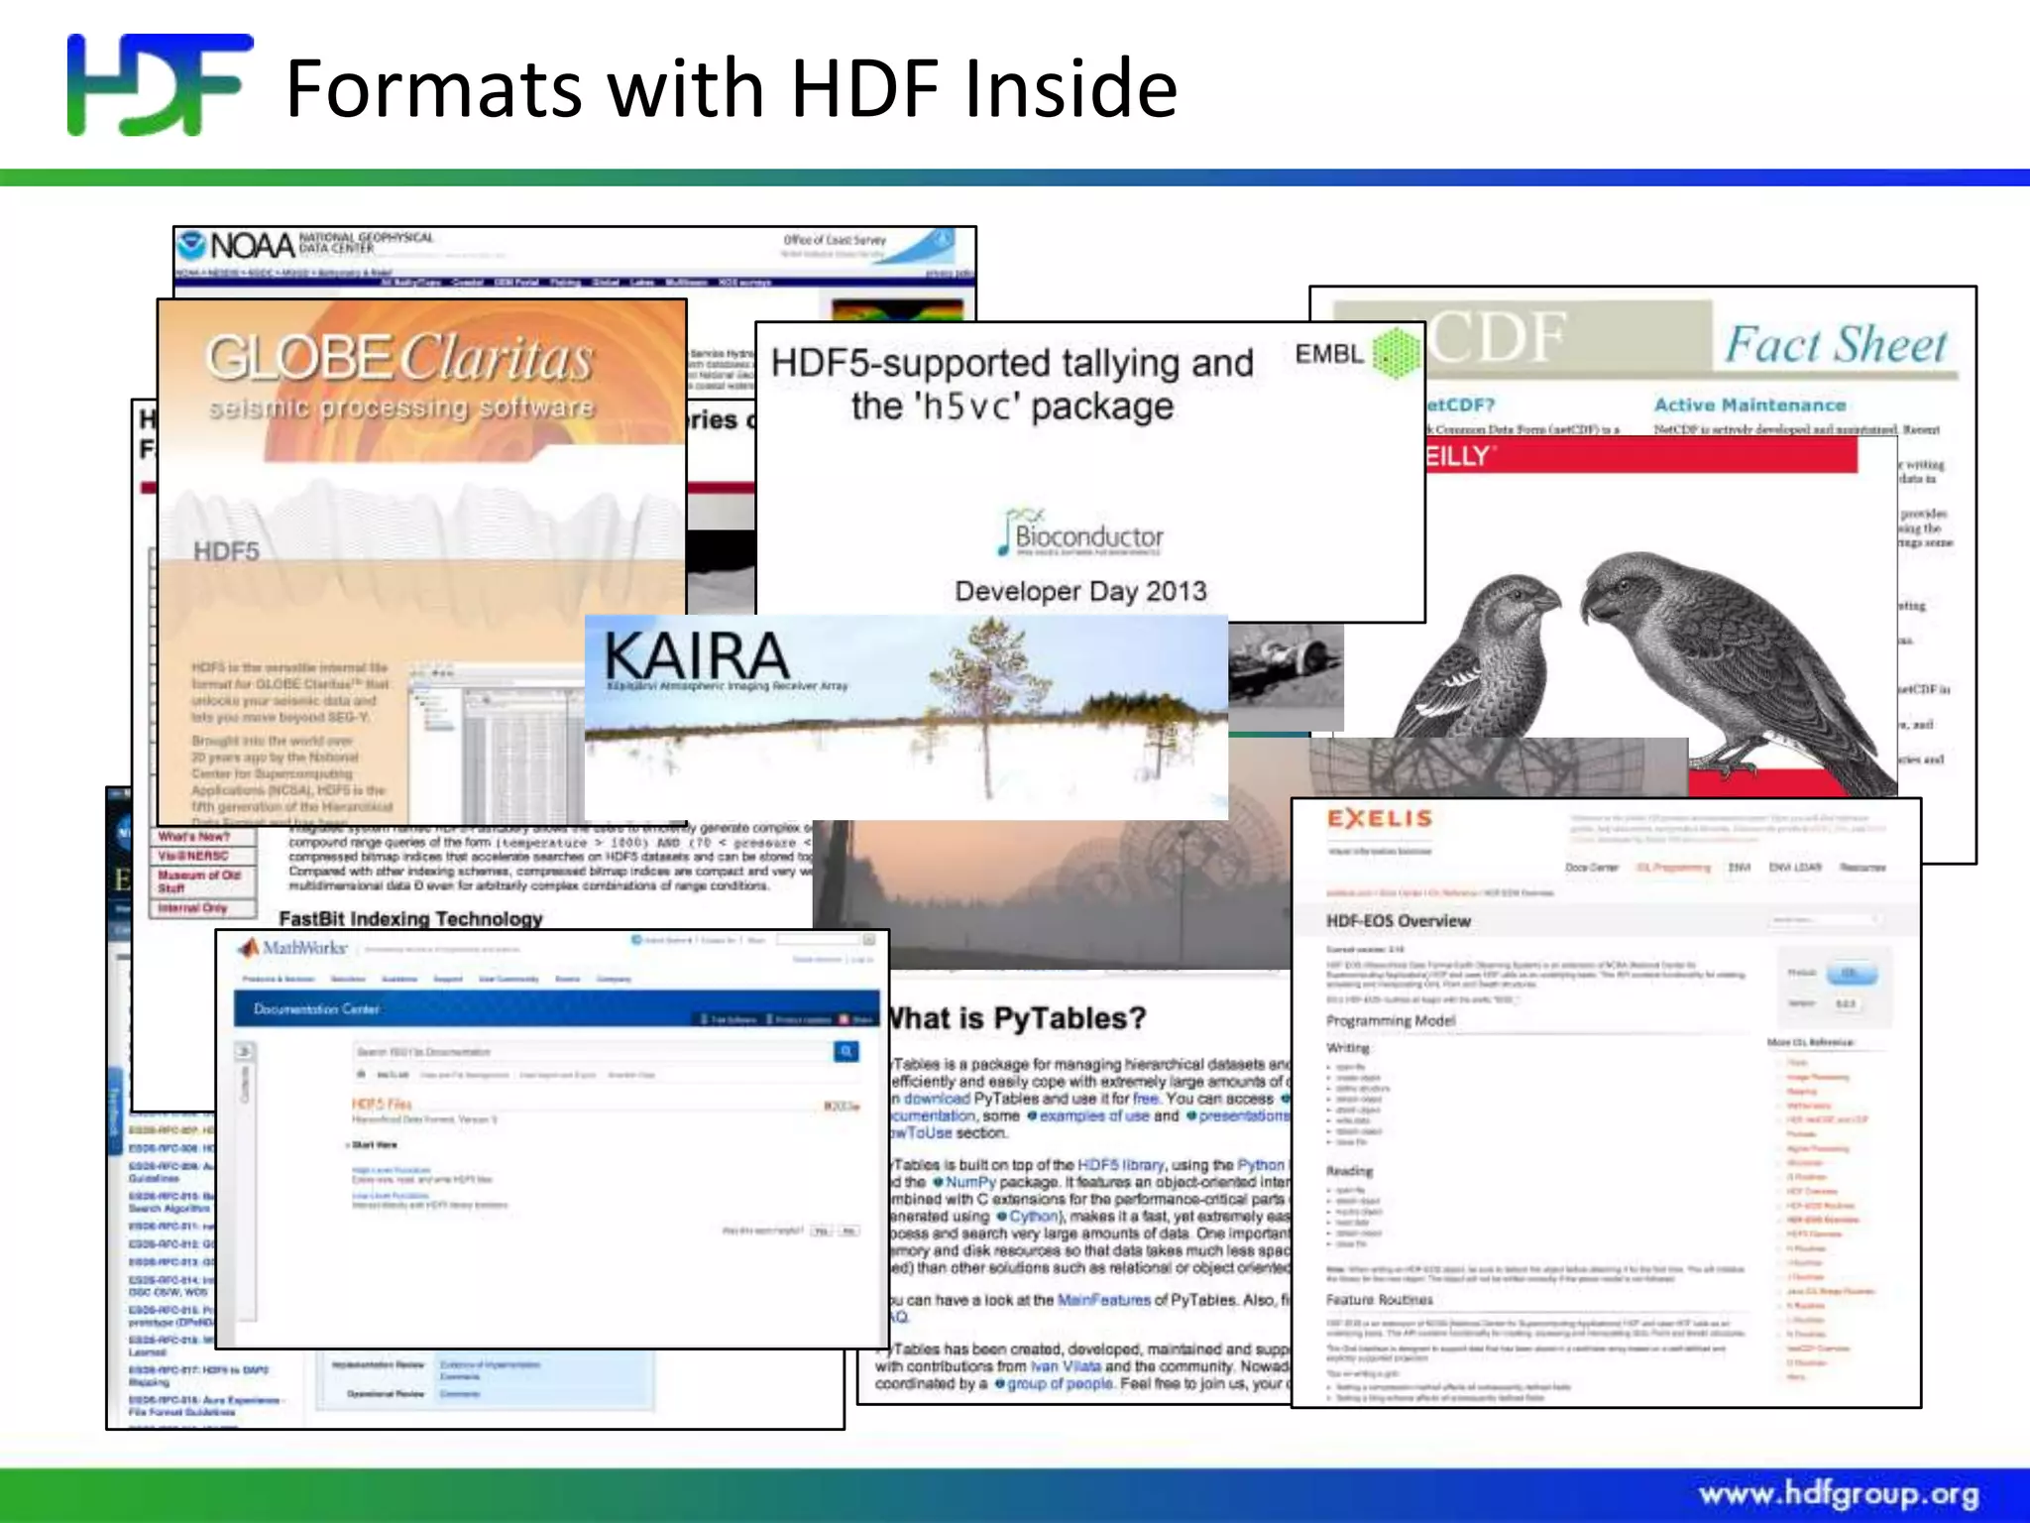Click the Bioconductor logo
Screen dimensions: 2030x1523
(1081, 532)
